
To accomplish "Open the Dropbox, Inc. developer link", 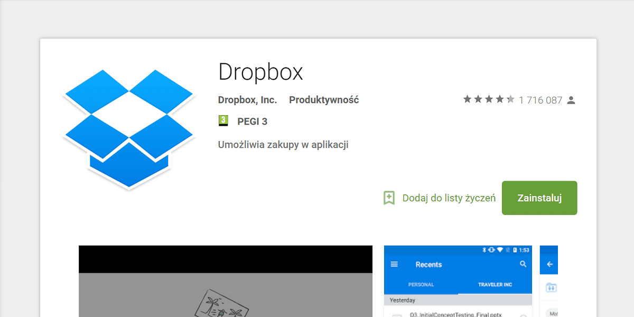I will (x=247, y=100).
